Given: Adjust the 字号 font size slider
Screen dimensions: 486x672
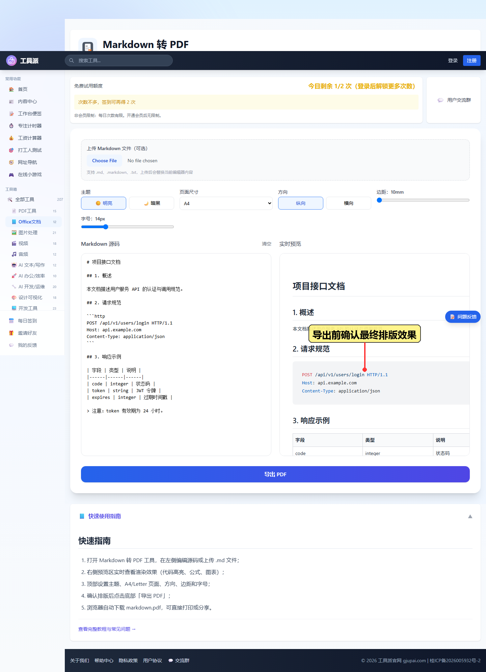Looking at the screenshot, I should point(128,227).
